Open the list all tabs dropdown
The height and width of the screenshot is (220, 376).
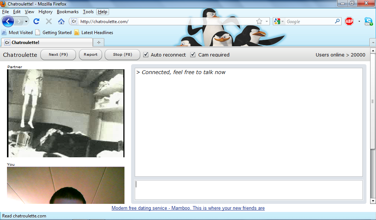(373, 43)
